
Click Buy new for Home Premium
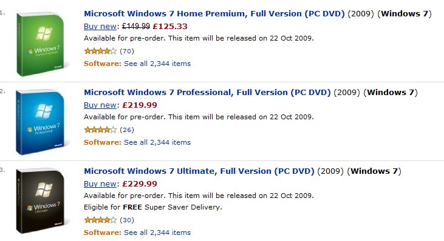100,27
